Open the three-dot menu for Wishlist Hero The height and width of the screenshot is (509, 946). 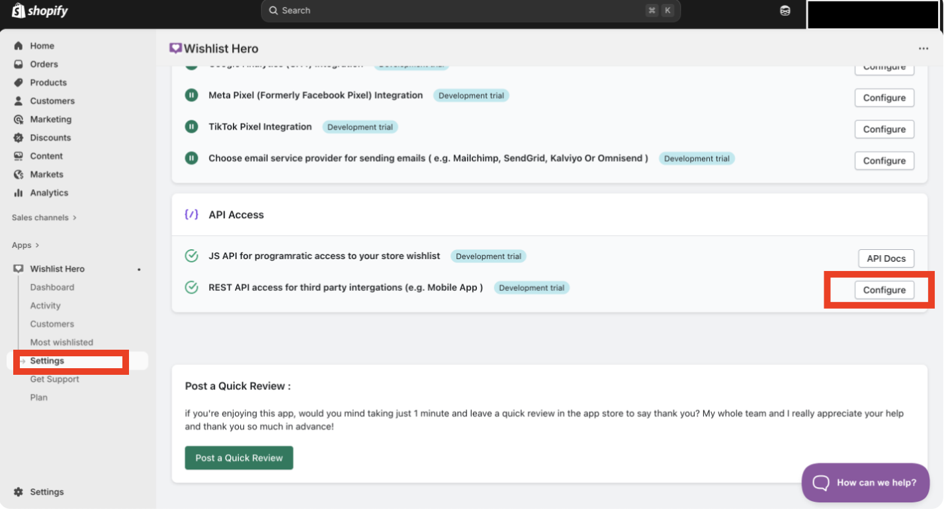point(923,49)
